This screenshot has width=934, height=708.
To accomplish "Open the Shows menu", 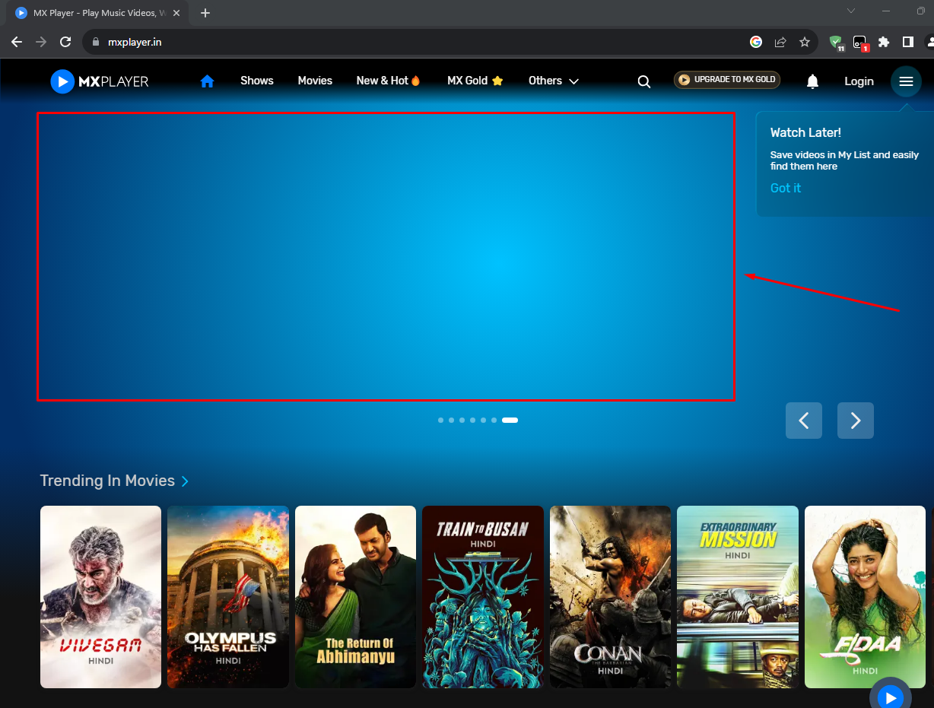I will click(256, 81).
